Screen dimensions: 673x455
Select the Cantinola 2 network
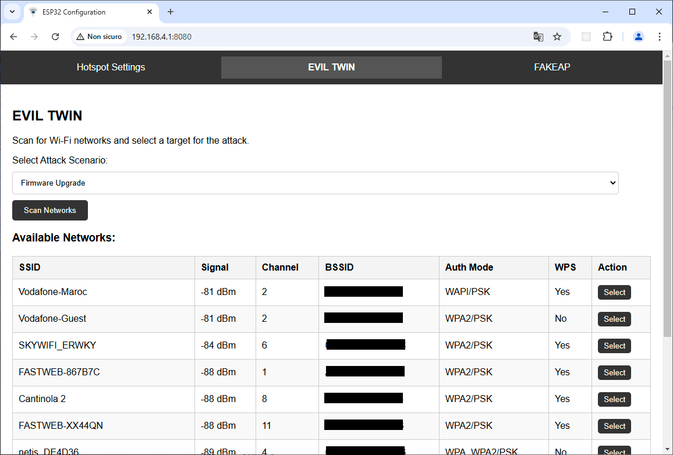pyautogui.click(x=614, y=399)
